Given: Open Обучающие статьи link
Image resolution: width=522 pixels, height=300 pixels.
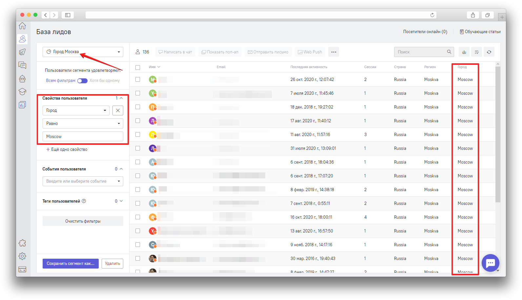Looking at the screenshot, I should pos(480,32).
